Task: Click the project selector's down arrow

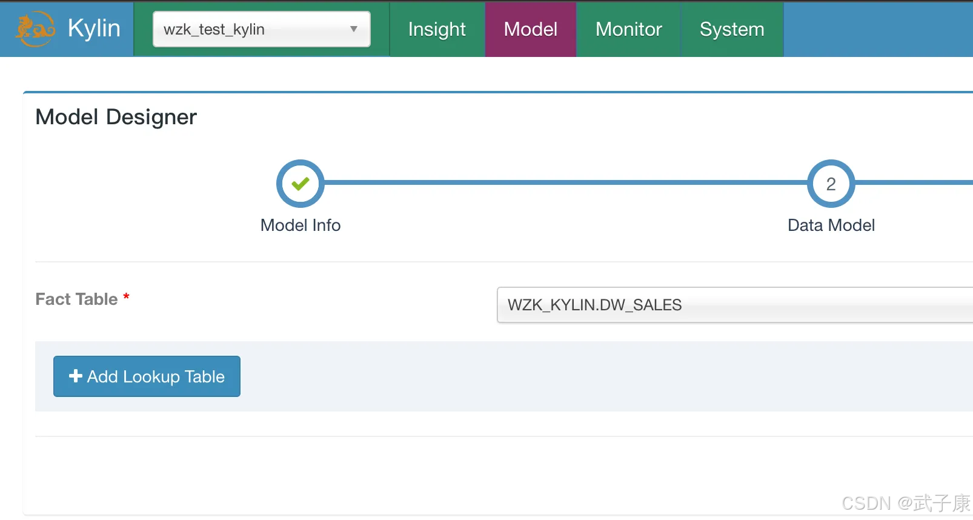Action: [x=354, y=29]
